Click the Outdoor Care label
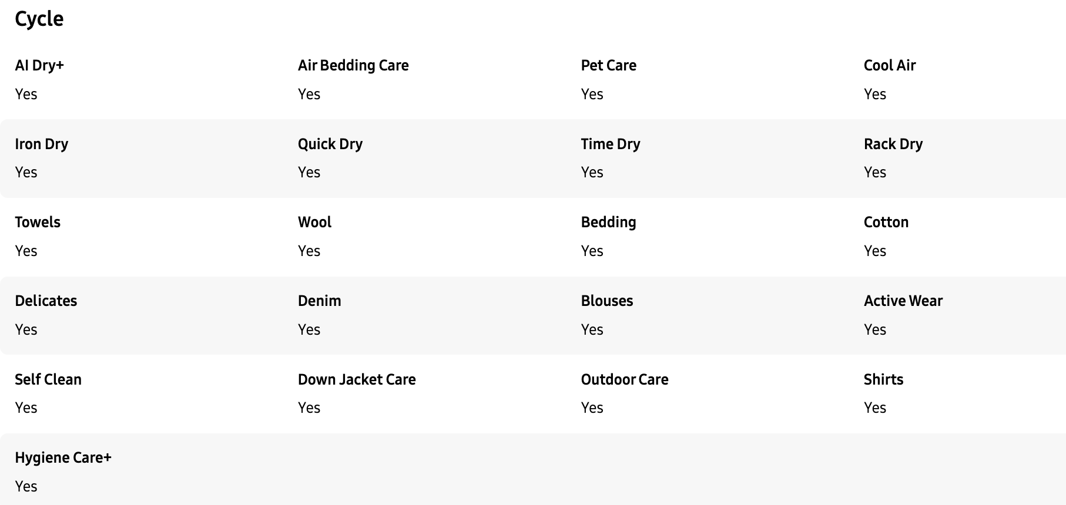The height and width of the screenshot is (505, 1066). tap(625, 379)
